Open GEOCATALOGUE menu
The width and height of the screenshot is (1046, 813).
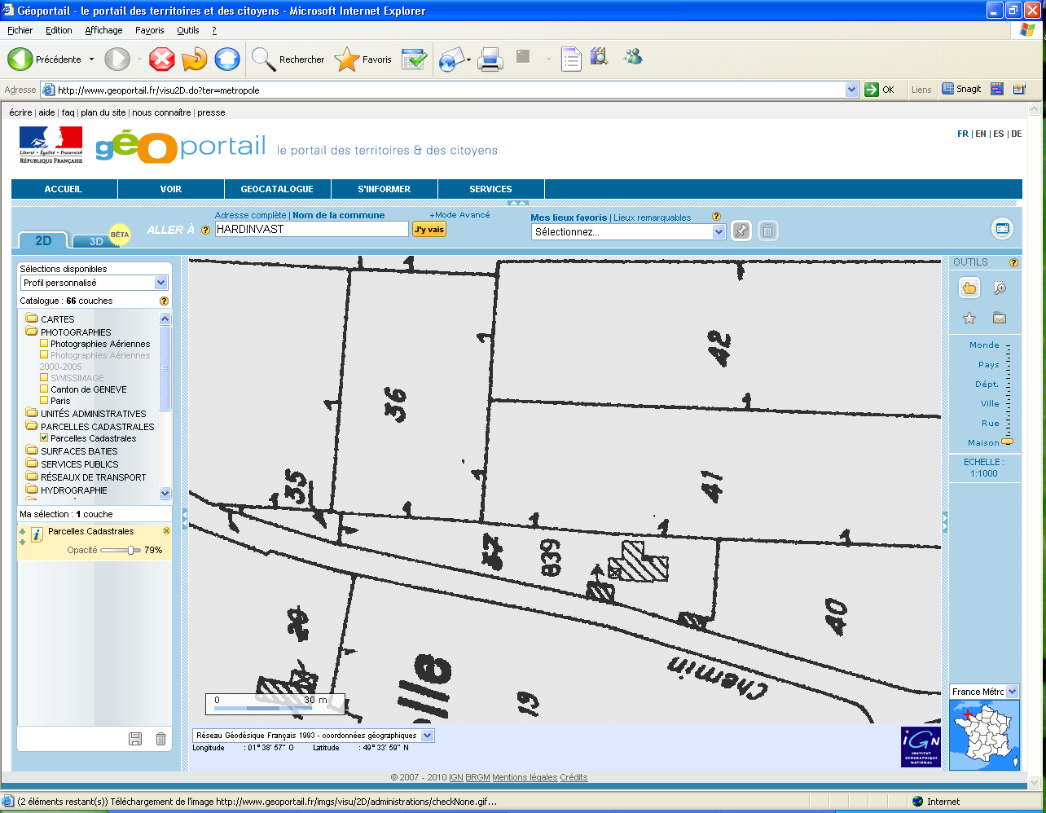coord(277,189)
